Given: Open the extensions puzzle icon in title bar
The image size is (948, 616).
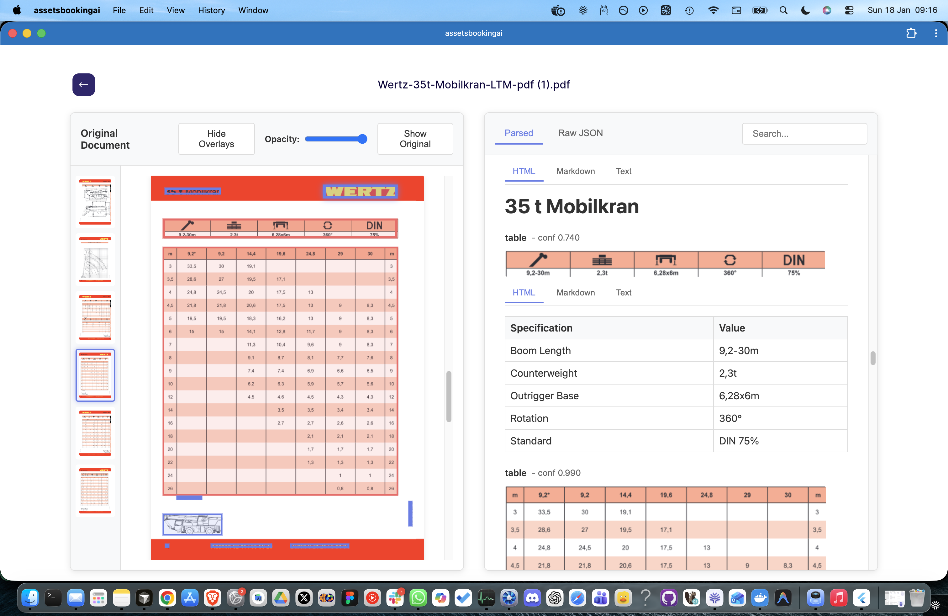Looking at the screenshot, I should (911, 33).
